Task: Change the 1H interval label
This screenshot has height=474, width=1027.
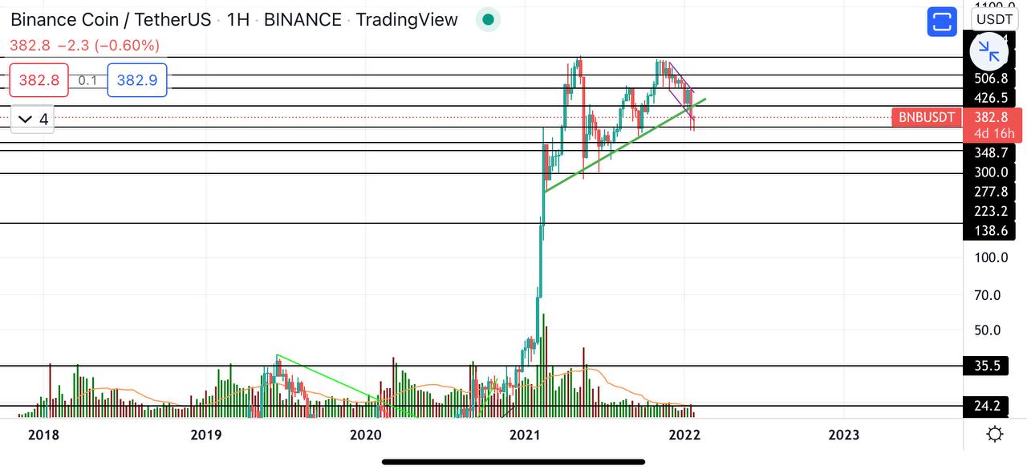Action: (x=238, y=20)
